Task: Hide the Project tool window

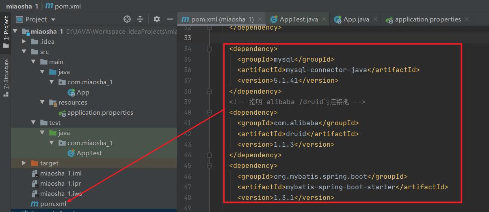Action: pos(170,19)
